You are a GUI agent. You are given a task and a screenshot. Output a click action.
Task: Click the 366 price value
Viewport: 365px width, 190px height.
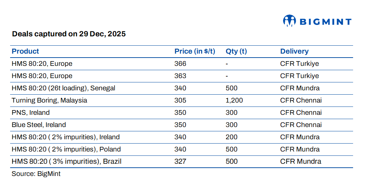pyautogui.click(x=180, y=64)
